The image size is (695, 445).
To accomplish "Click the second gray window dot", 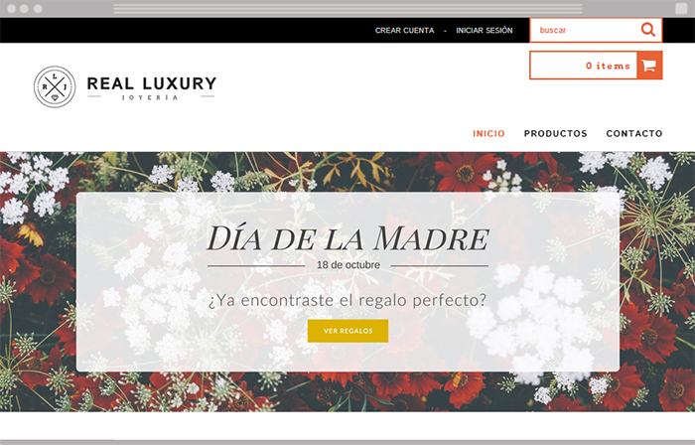I will (x=25, y=8).
